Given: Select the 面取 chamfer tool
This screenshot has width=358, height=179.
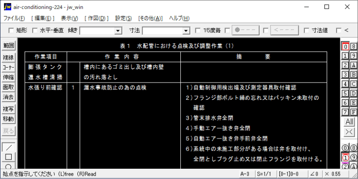Looking at the screenshot, I should [9, 87].
